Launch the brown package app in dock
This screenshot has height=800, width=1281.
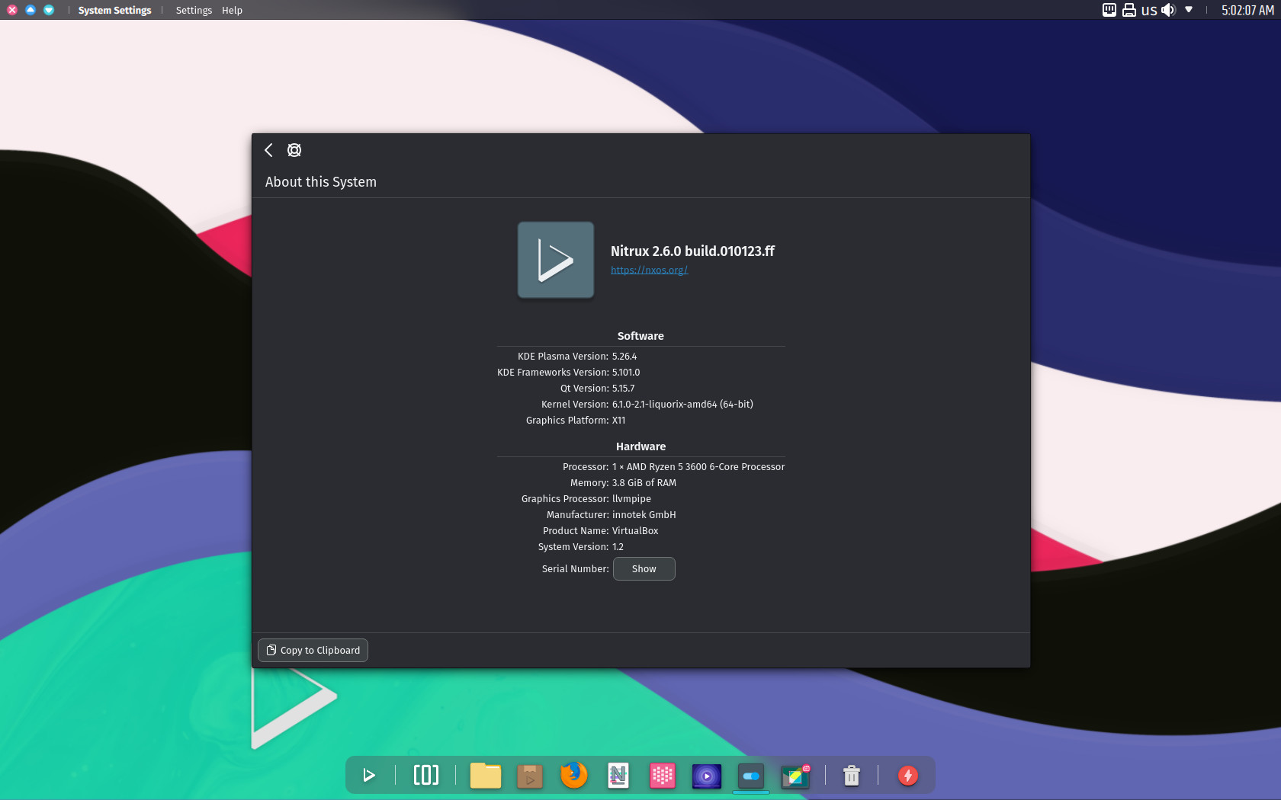coord(530,776)
